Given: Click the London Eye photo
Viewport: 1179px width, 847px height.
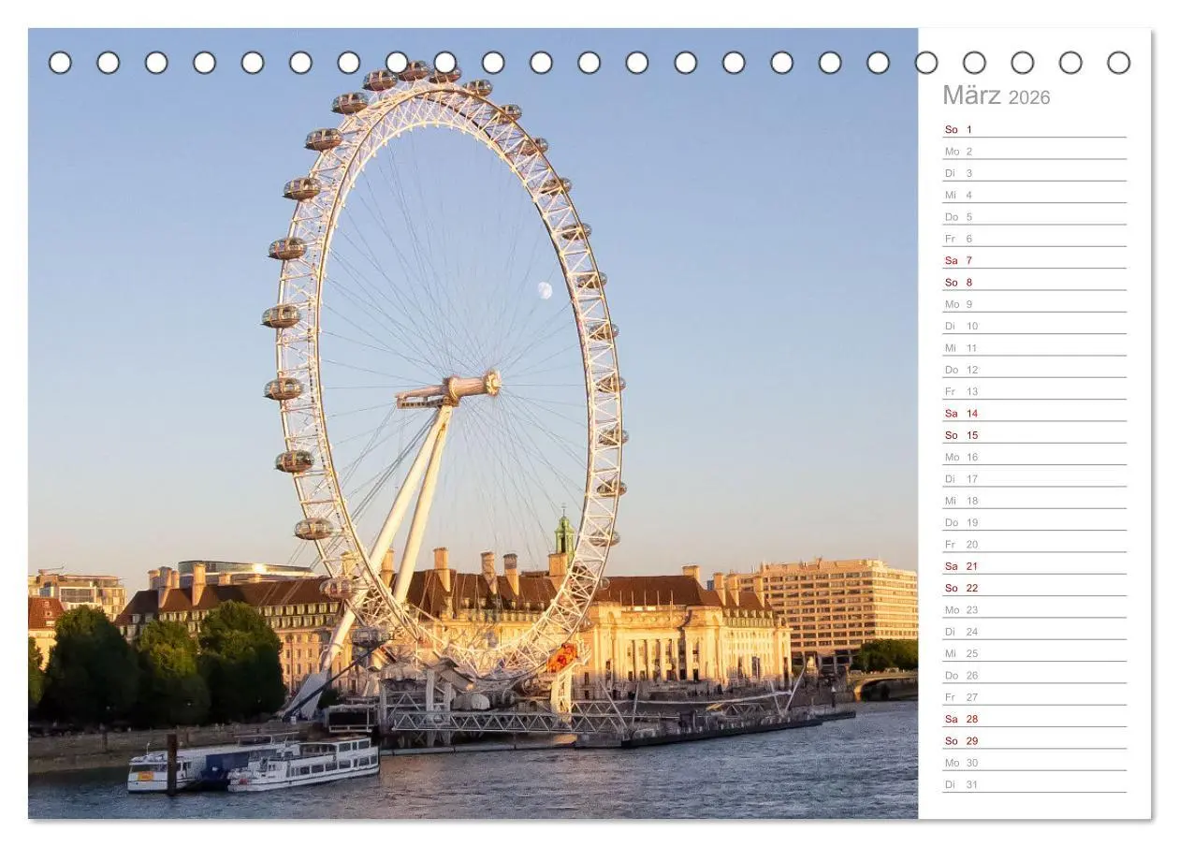Looking at the screenshot, I should pyautogui.click(x=473, y=423).
